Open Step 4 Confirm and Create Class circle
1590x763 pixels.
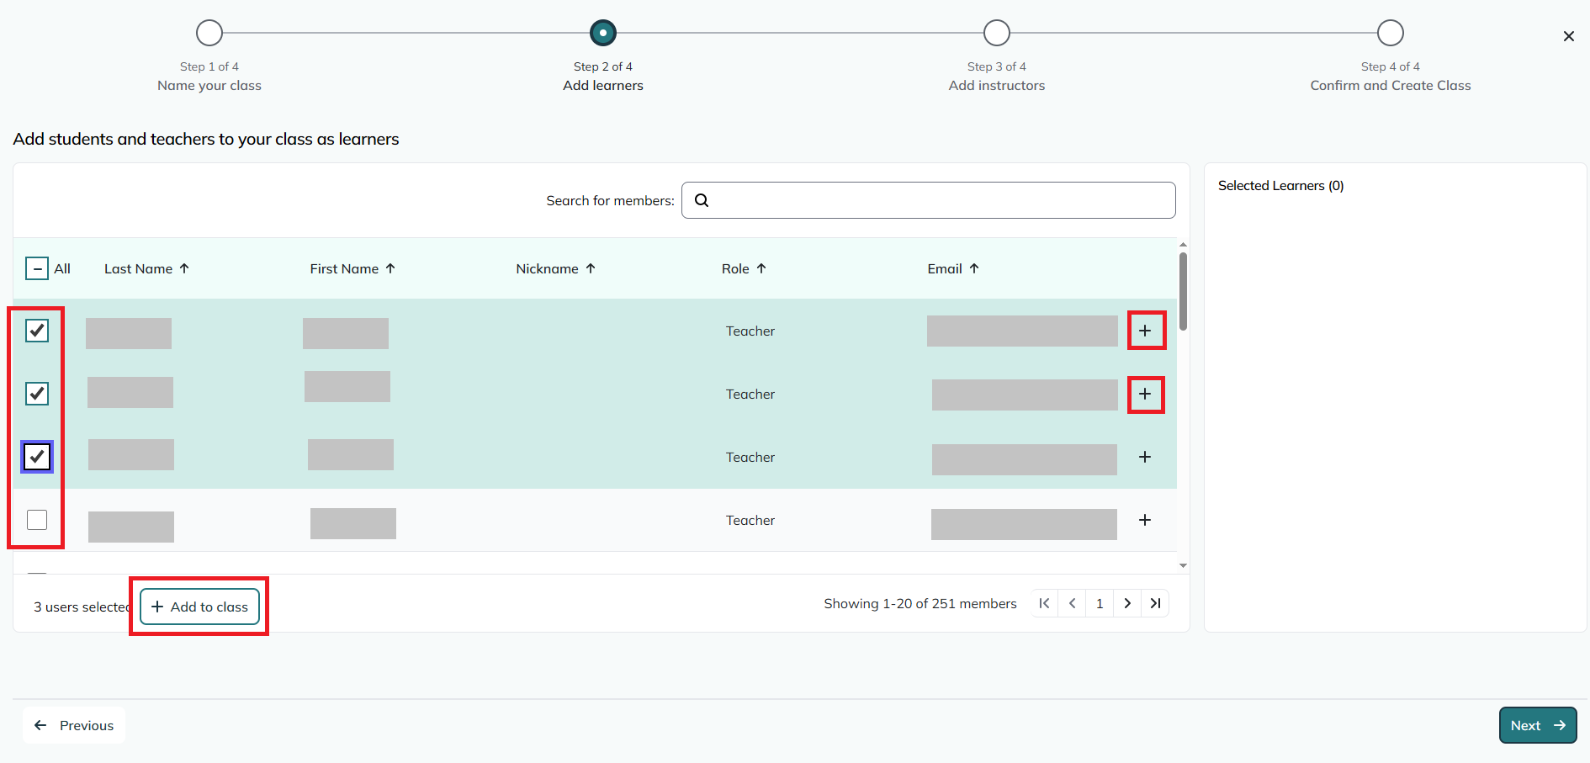[1391, 33]
